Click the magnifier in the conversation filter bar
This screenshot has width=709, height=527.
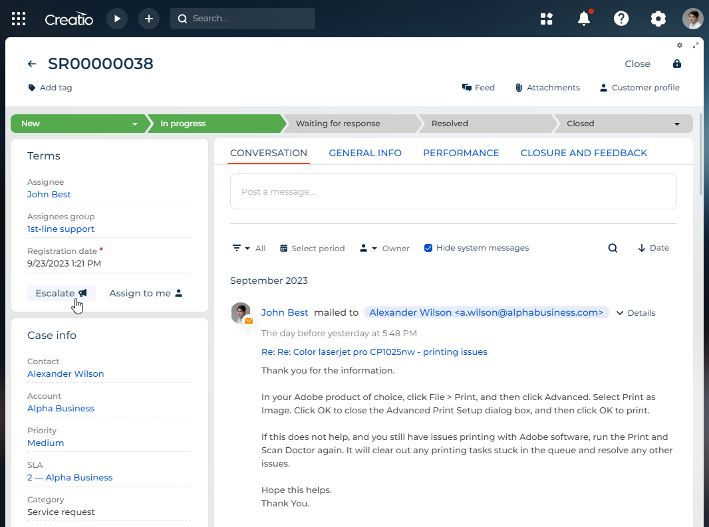pos(613,248)
